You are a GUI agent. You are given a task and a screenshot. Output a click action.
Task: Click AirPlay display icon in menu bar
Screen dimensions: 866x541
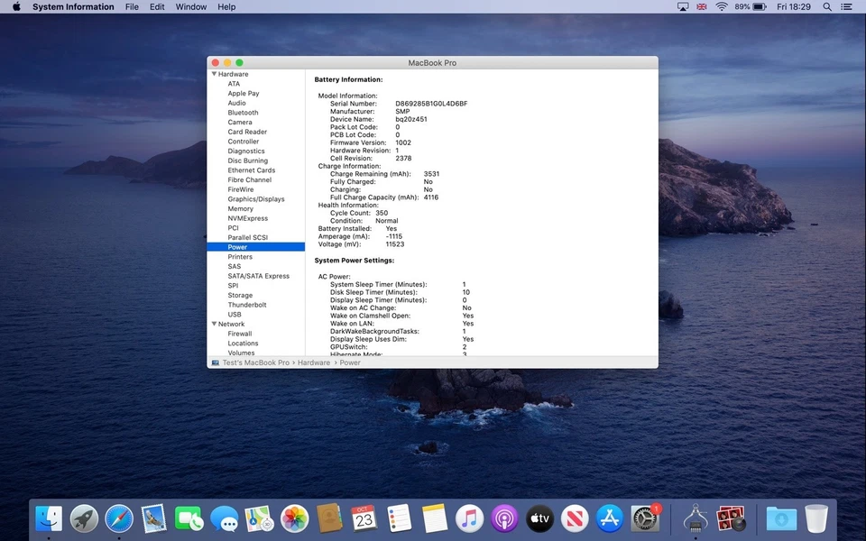(x=683, y=6)
